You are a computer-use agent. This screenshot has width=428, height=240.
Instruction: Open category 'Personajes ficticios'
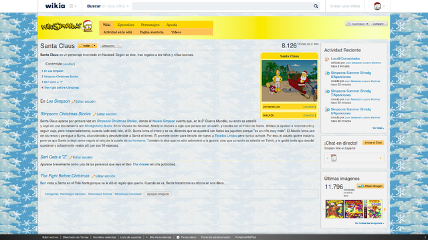click(100, 194)
